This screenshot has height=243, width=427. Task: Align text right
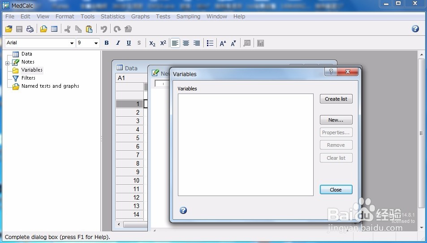[197, 43]
